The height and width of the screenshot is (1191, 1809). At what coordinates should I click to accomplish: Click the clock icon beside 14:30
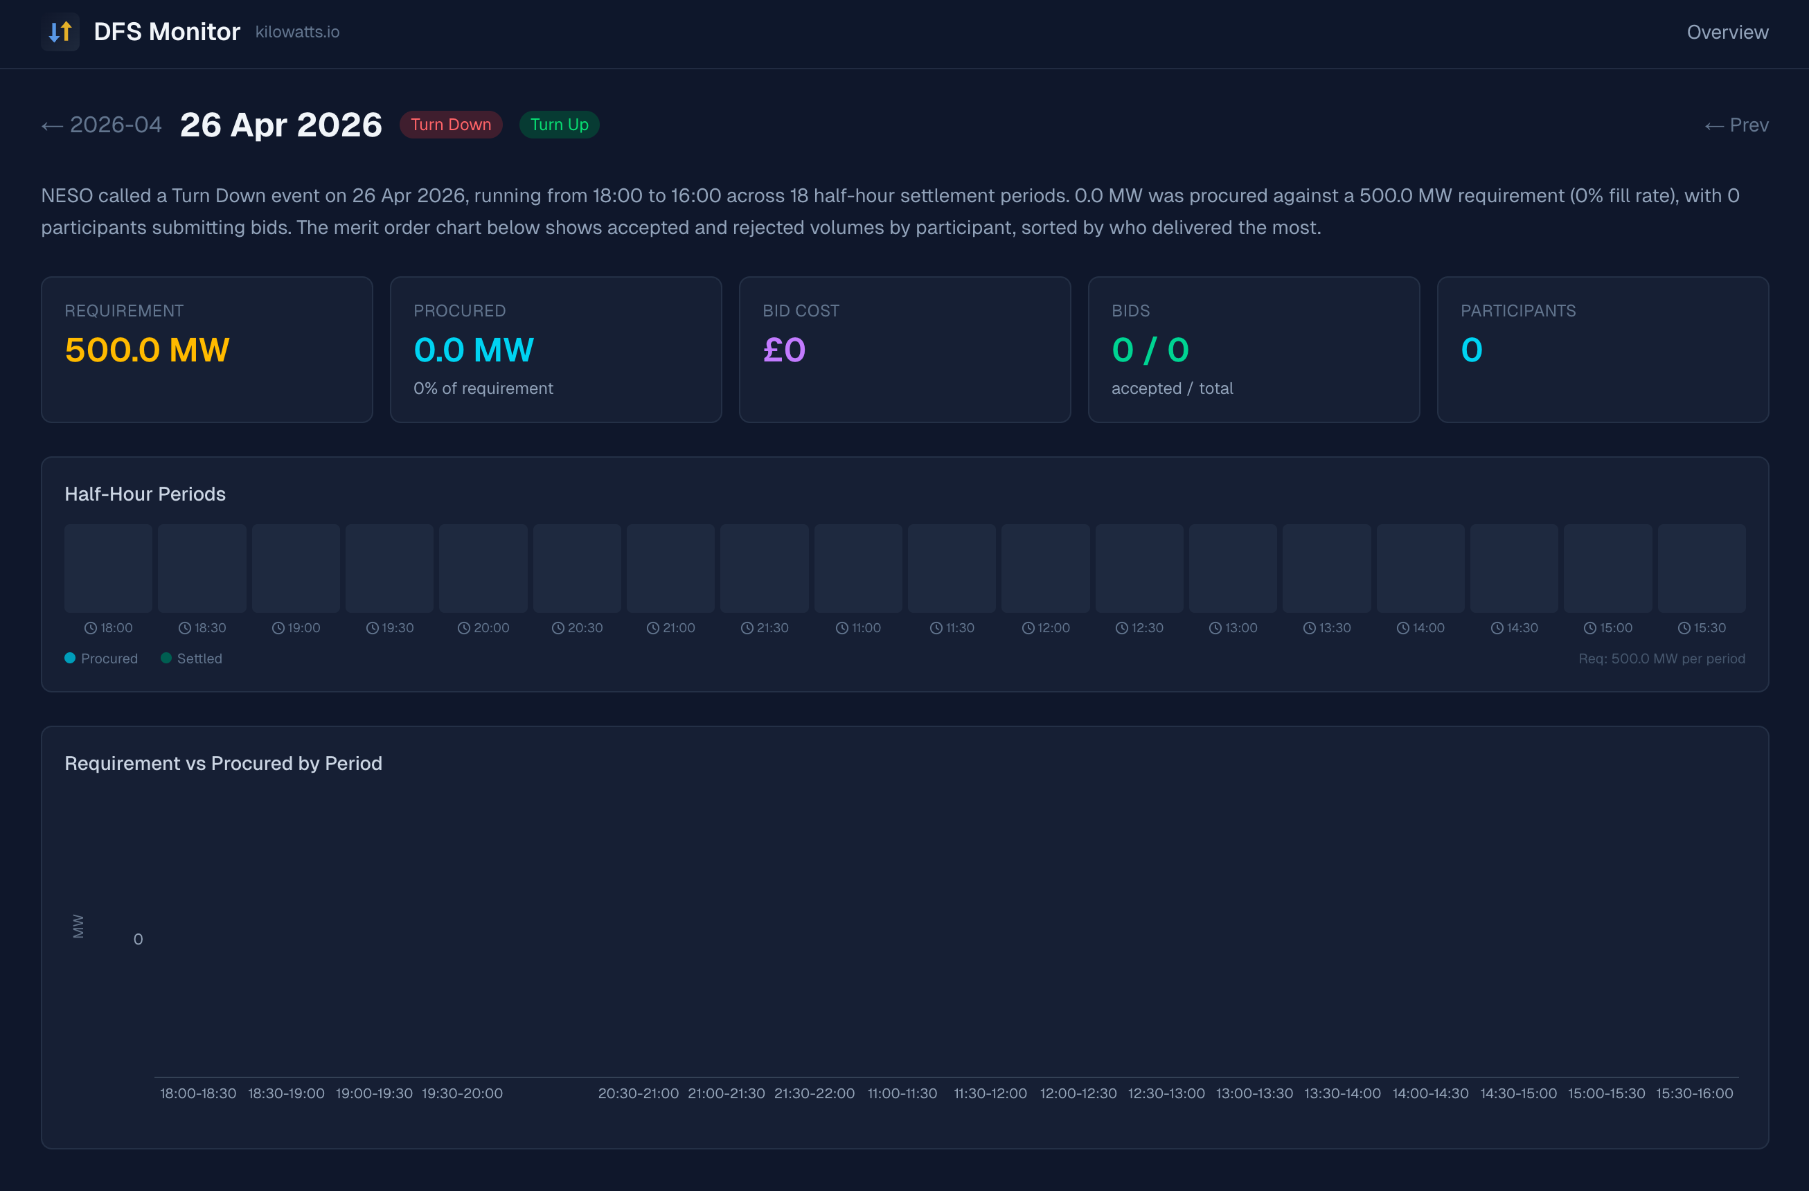(1497, 628)
